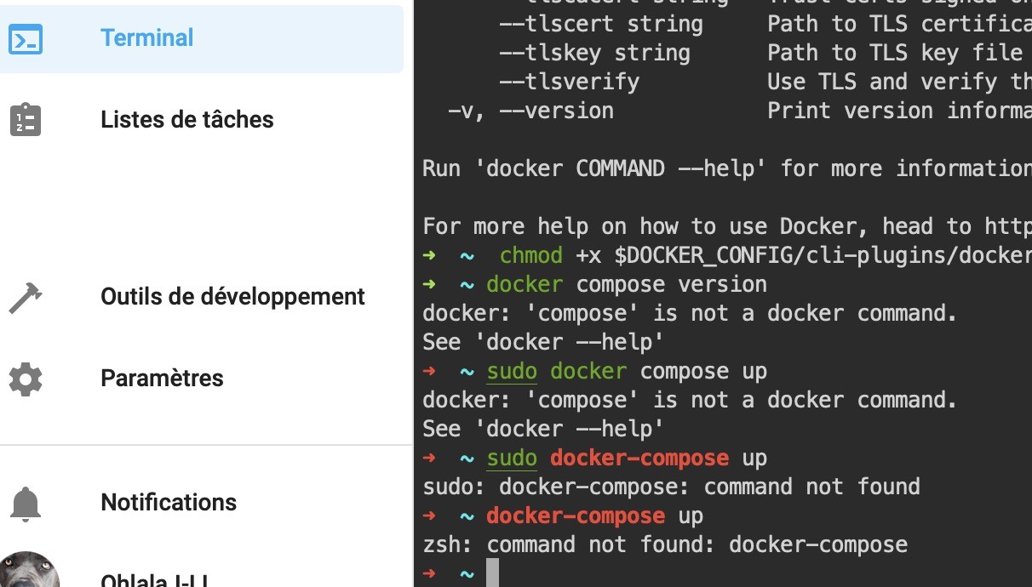Click the terminal cursor at last prompt

[492, 573]
